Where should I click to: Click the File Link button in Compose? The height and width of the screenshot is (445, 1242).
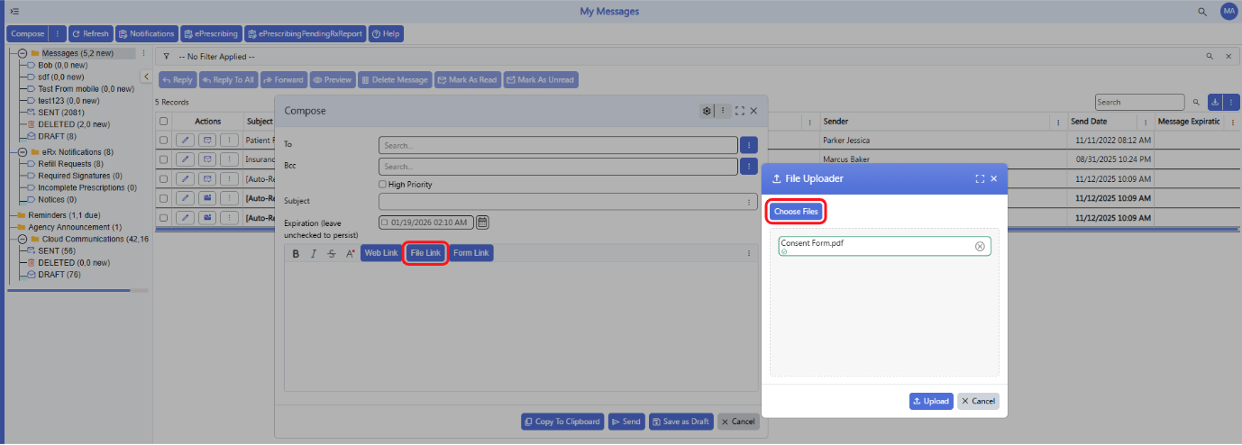pyautogui.click(x=425, y=253)
